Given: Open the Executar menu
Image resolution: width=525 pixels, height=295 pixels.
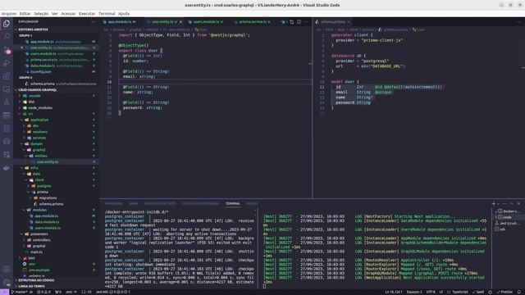Looking at the screenshot, I should tap(87, 14).
